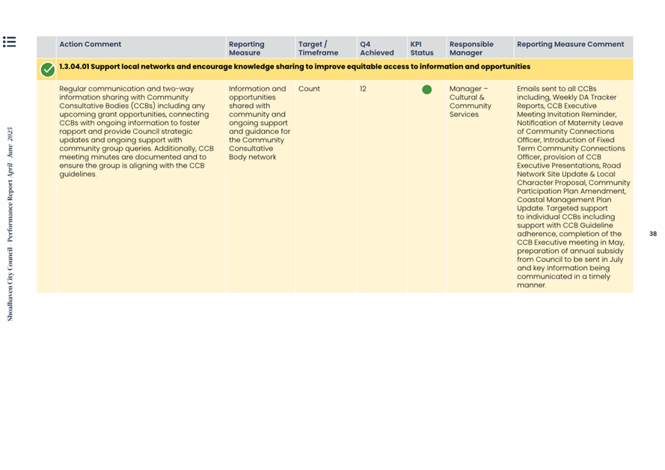Select the 'Information and opportunities shared' measure cell

pos(259,123)
